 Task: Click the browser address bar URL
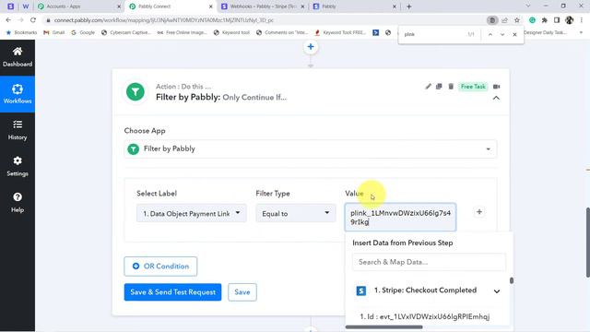pyautogui.click(x=164, y=20)
